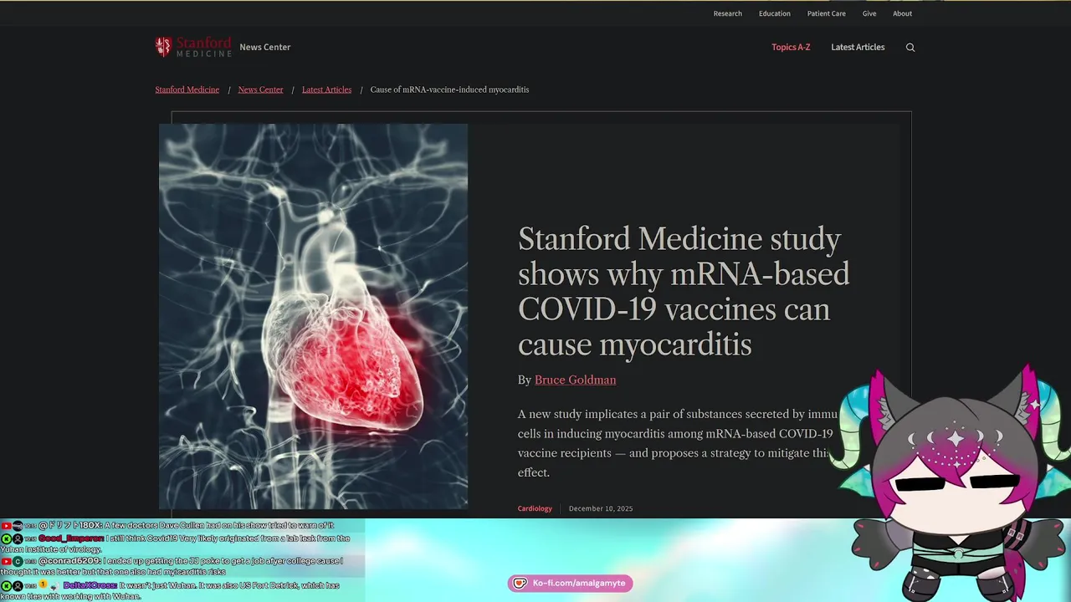Click the gold badge beside DeltaXCross

[x=43, y=584]
